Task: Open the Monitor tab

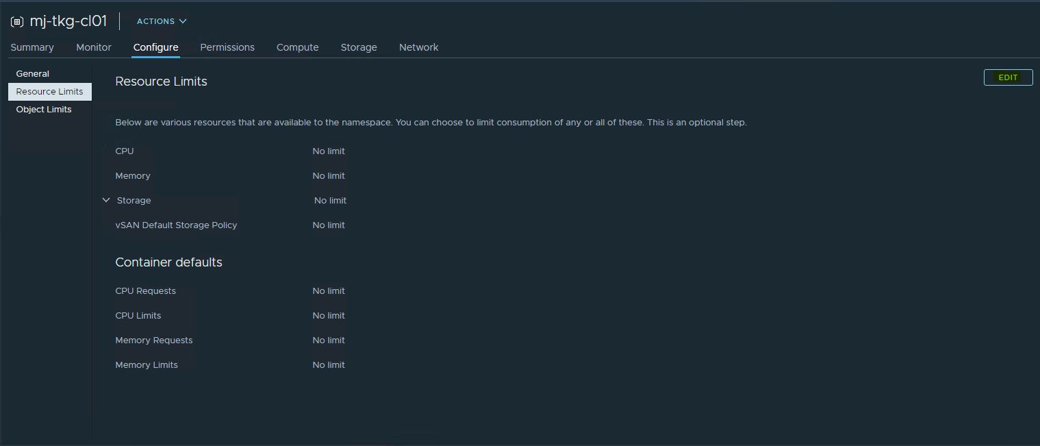Action: click(94, 47)
